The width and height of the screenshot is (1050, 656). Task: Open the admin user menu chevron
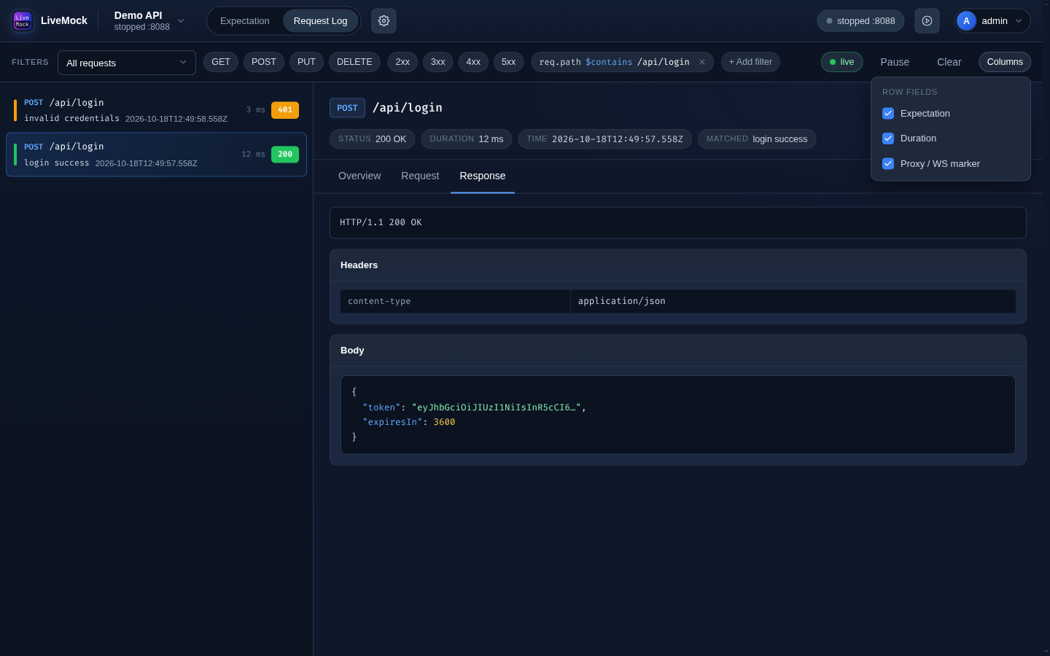click(1019, 21)
